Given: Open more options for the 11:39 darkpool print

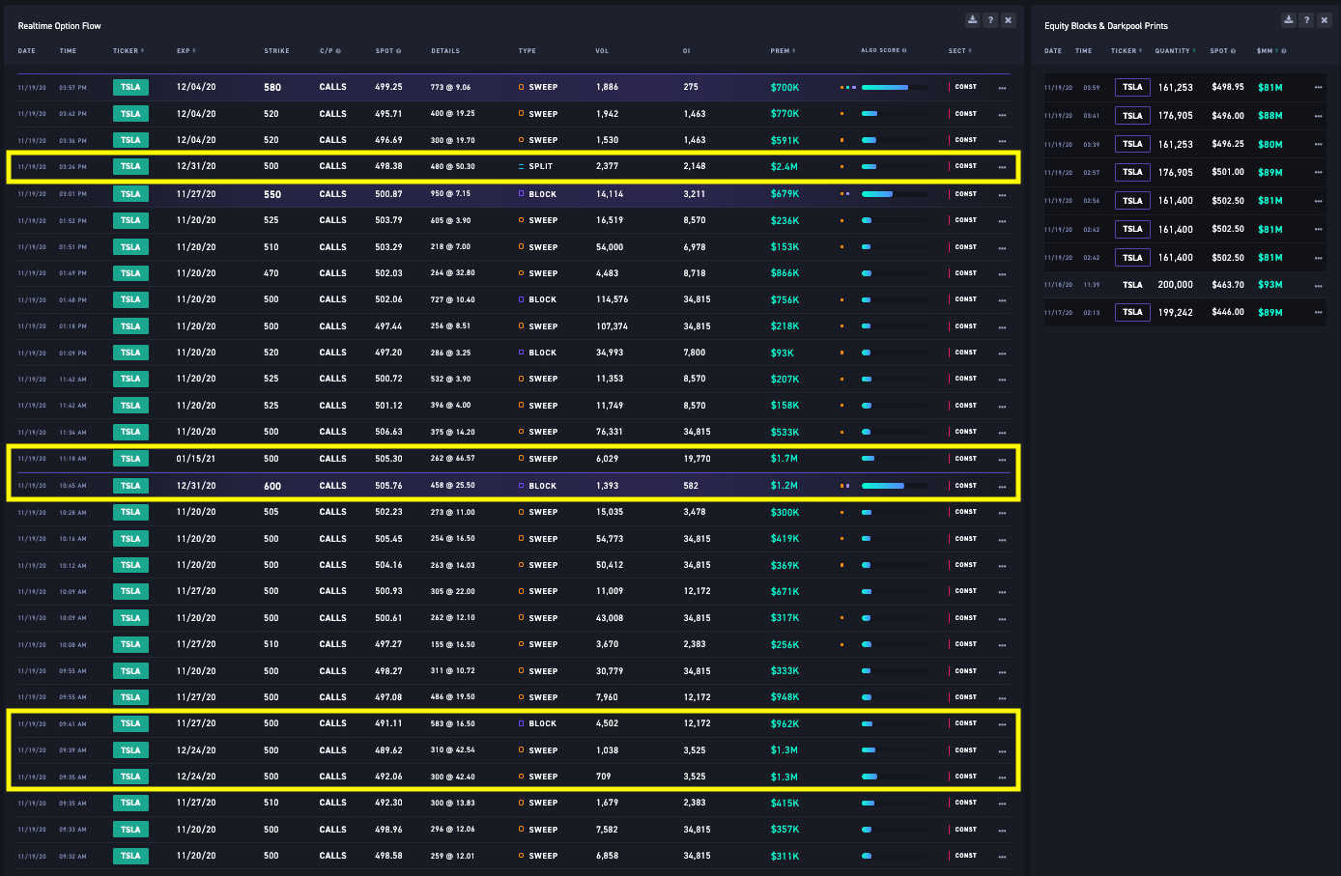Looking at the screenshot, I should [x=1318, y=286].
